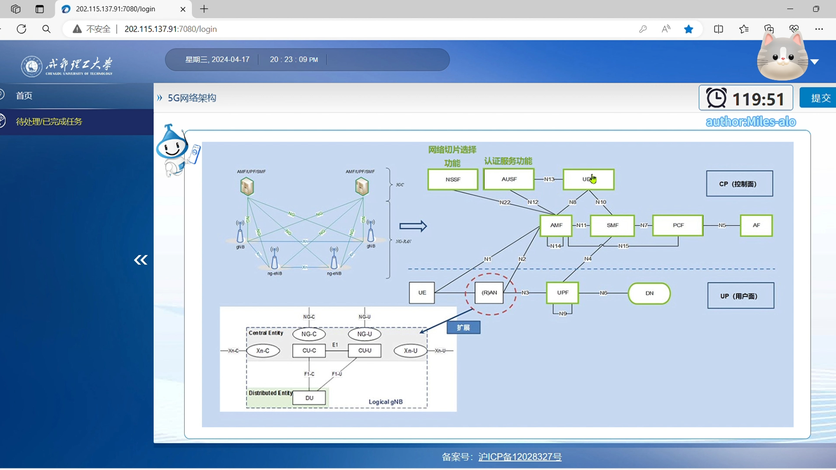Collapse the sidebar with double chevron
The width and height of the screenshot is (836, 470).
[x=141, y=260]
